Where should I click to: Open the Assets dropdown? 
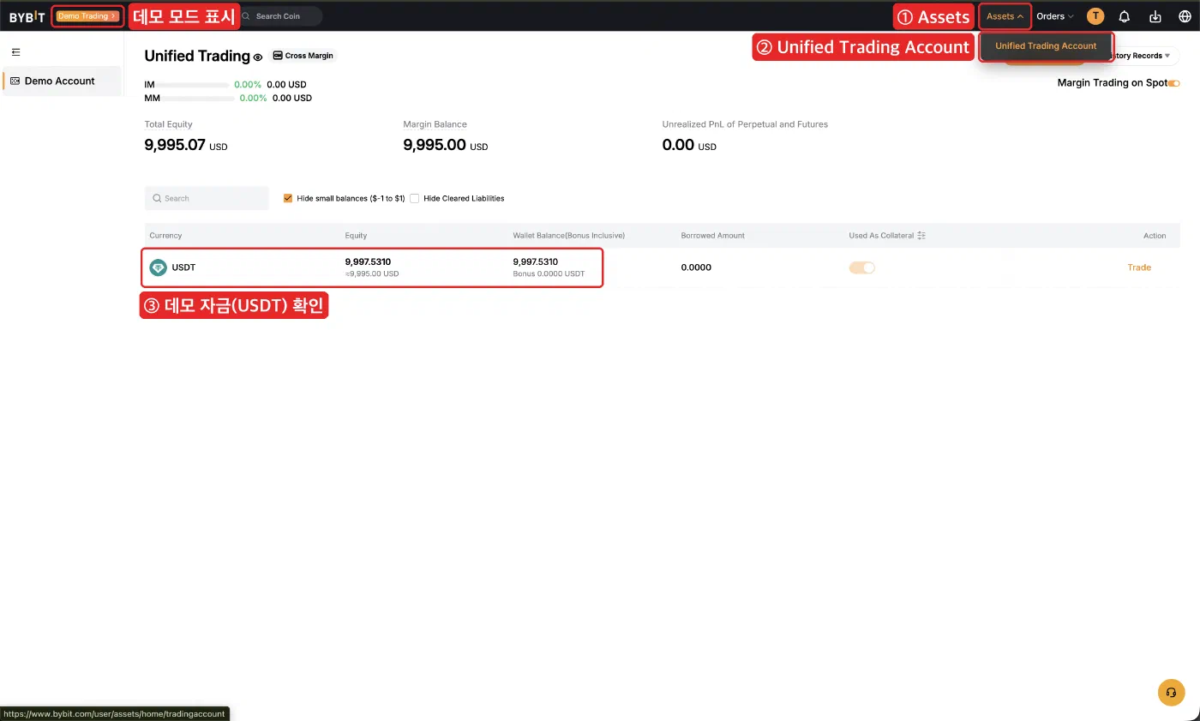[1005, 16]
